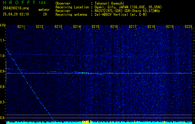This screenshot has height=124, width=195.
Task: Click the 0214 time marker
Action: (x=77, y=27)
